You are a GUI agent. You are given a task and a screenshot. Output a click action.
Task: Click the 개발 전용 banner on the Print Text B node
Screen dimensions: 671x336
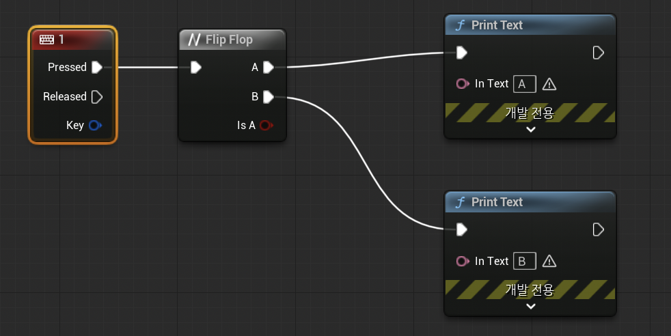click(x=530, y=290)
